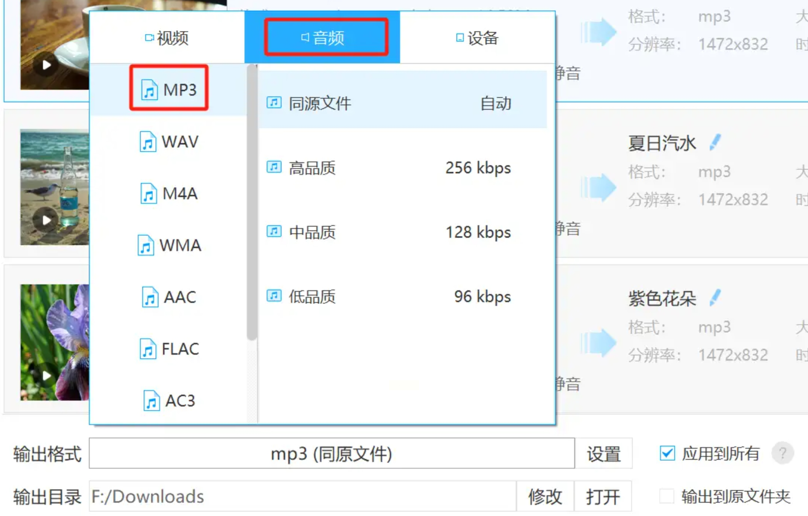Select the WAV audio format
The width and height of the screenshot is (808, 516).
pos(169,142)
